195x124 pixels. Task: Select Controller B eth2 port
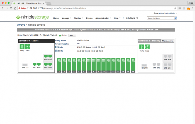pyautogui.click(x=159, y=65)
